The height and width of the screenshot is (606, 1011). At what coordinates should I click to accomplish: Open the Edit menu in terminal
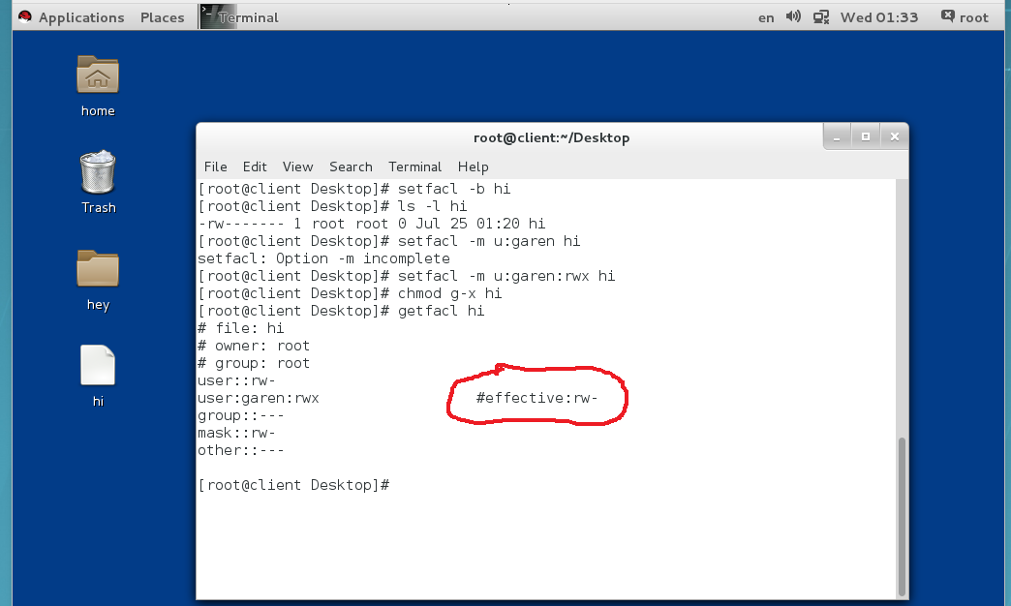coord(255,167)
